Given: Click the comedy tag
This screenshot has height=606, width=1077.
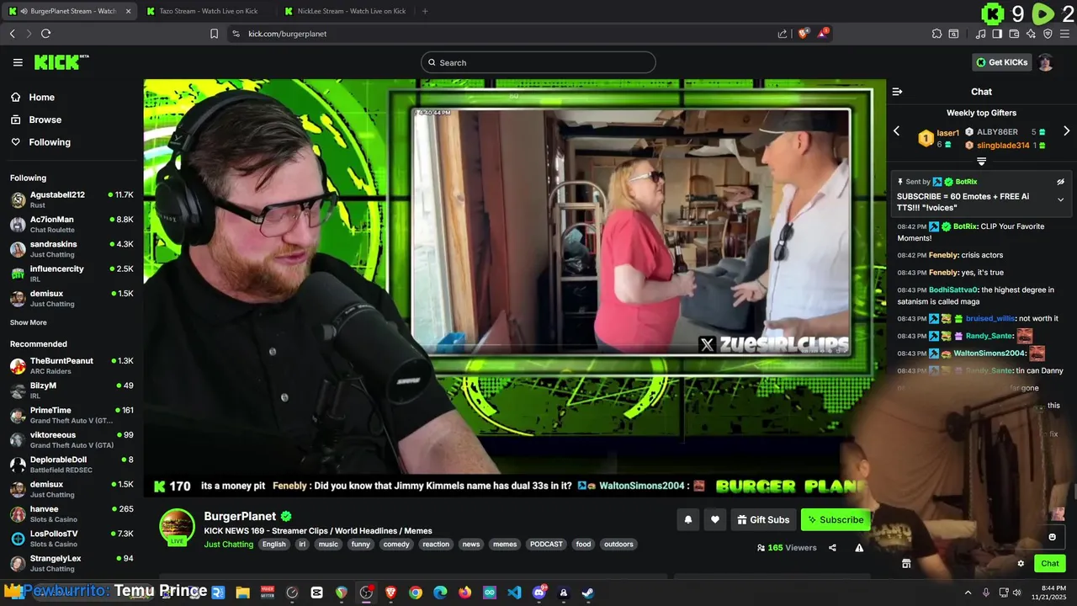Looking at the screenshot, I should [396, 545].
